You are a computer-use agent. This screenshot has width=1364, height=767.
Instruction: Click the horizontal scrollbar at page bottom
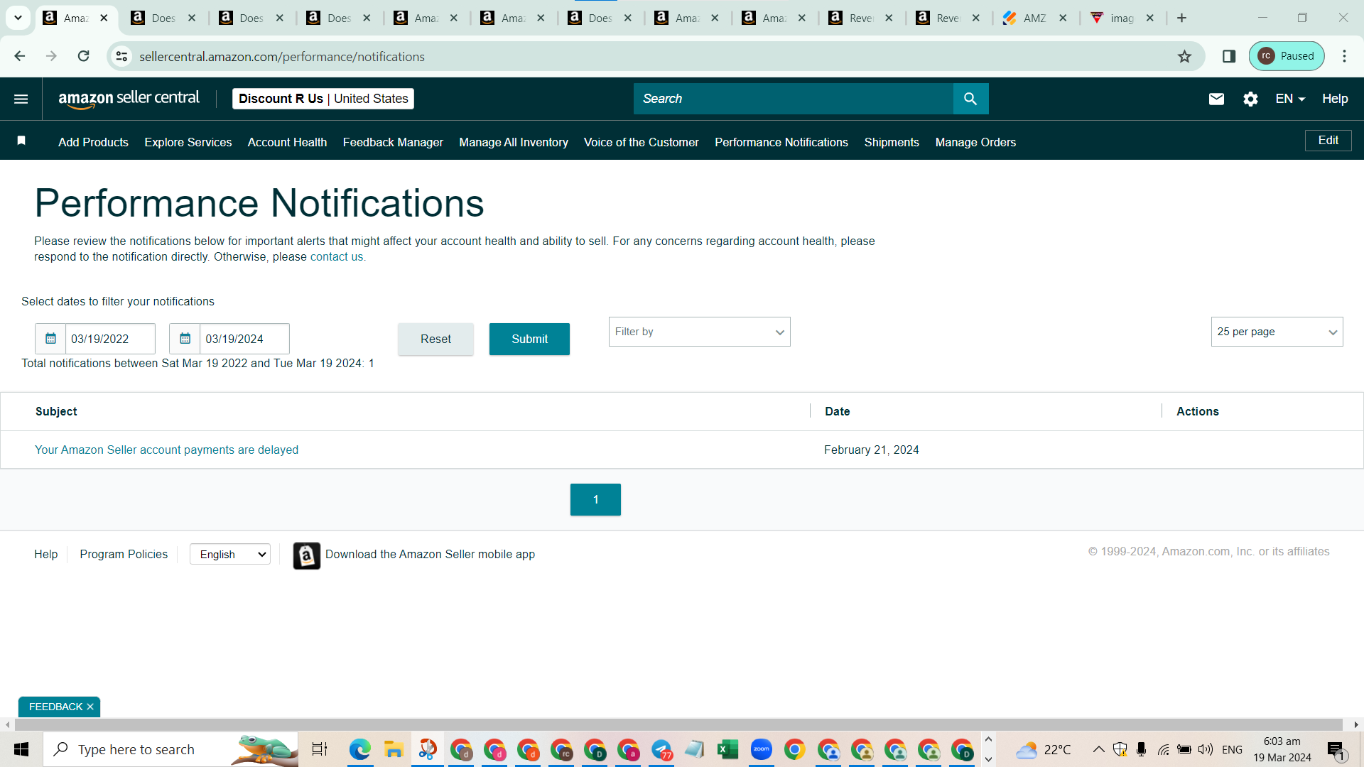pyautogui.click(x=678, y=724)
